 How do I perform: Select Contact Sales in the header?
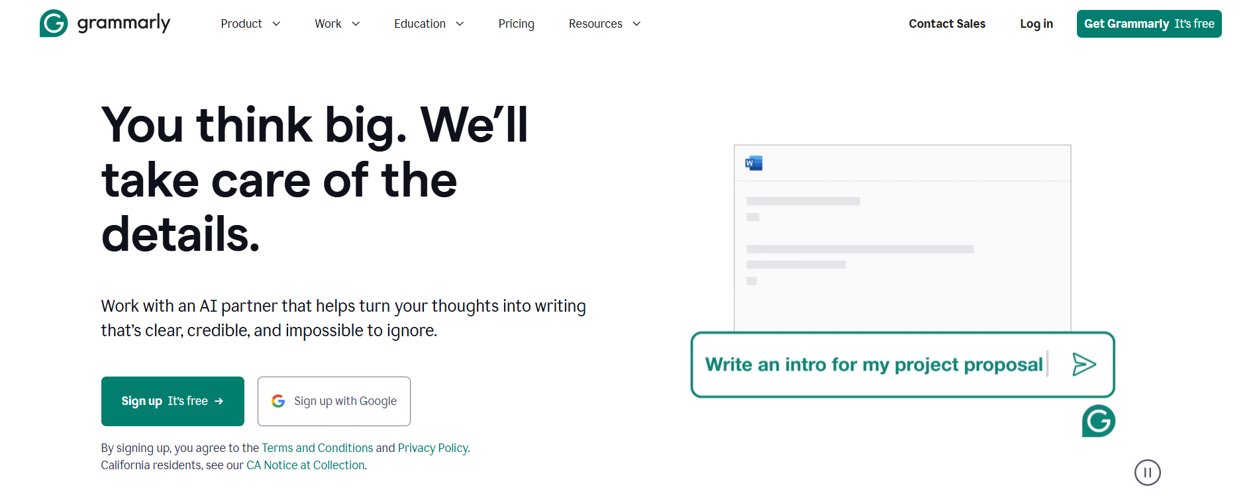[947, 23]
